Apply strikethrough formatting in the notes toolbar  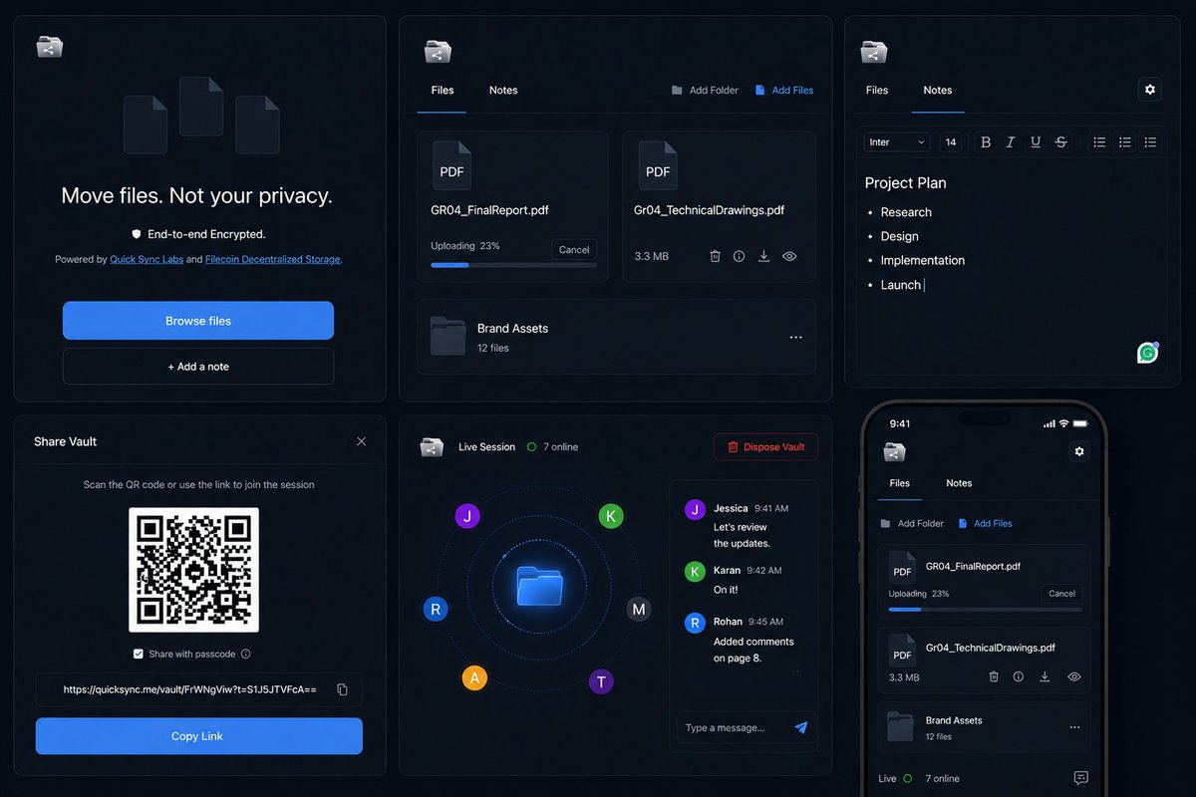[1060, 142]
